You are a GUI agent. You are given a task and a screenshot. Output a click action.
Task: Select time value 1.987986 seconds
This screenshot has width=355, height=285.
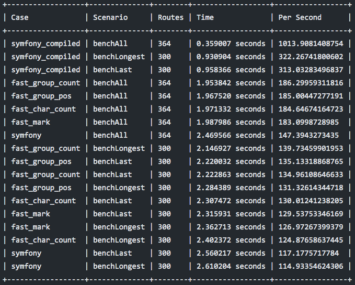coord(231,122)
